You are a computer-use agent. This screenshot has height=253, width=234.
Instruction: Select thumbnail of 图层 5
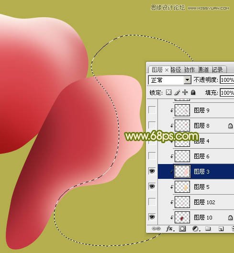[x=182, y=187]
